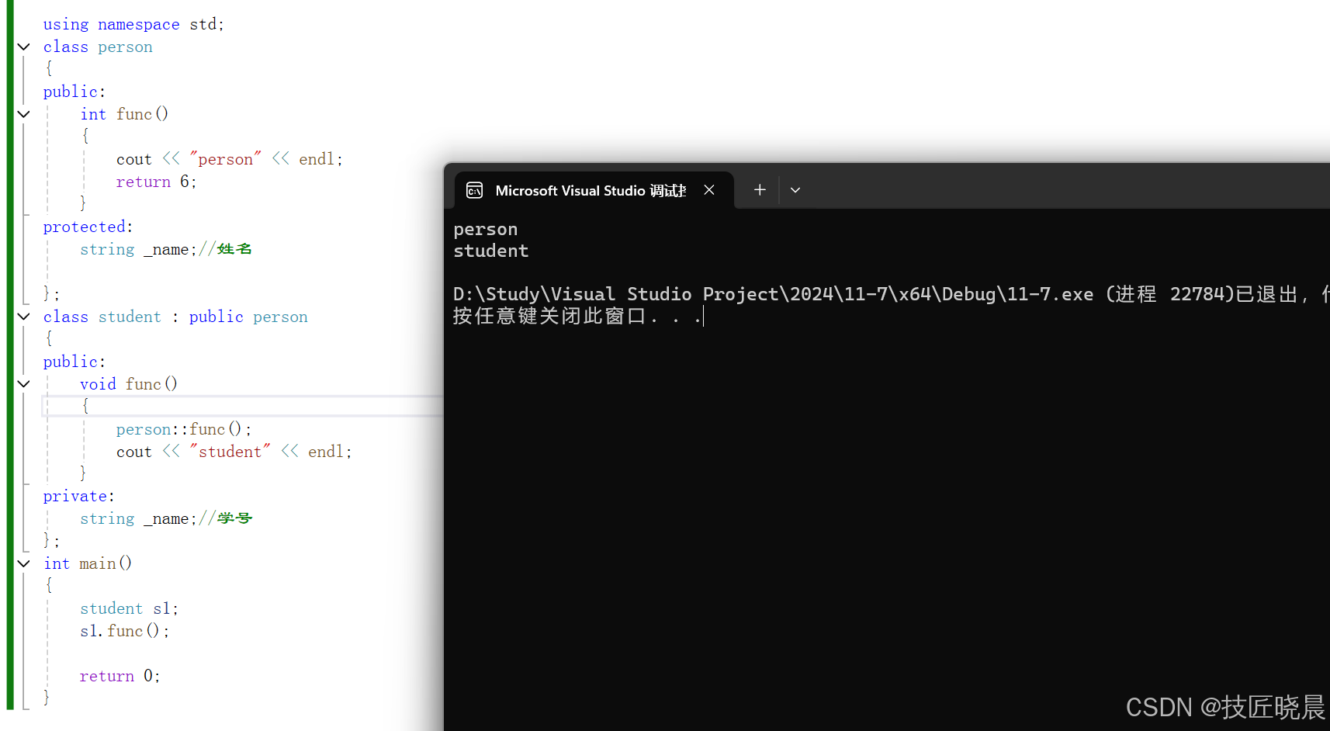Open new console tab with plus button
The image size is (1330, 731).
(760, 190)
